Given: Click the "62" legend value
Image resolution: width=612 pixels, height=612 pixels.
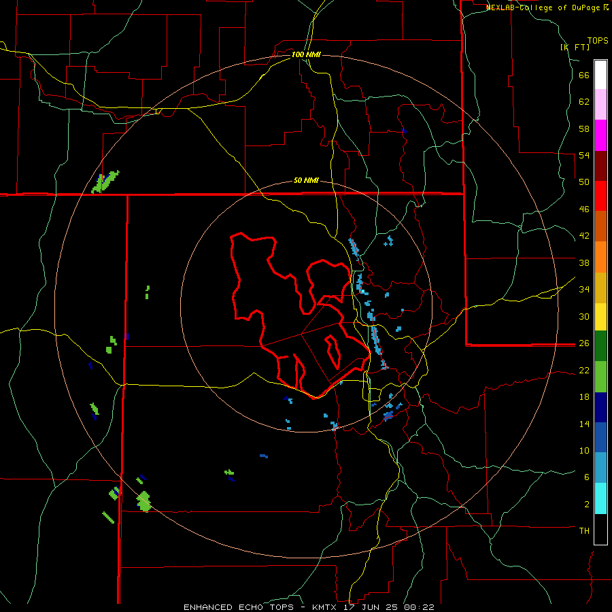Looking at the screenshot, I should 584,102.
